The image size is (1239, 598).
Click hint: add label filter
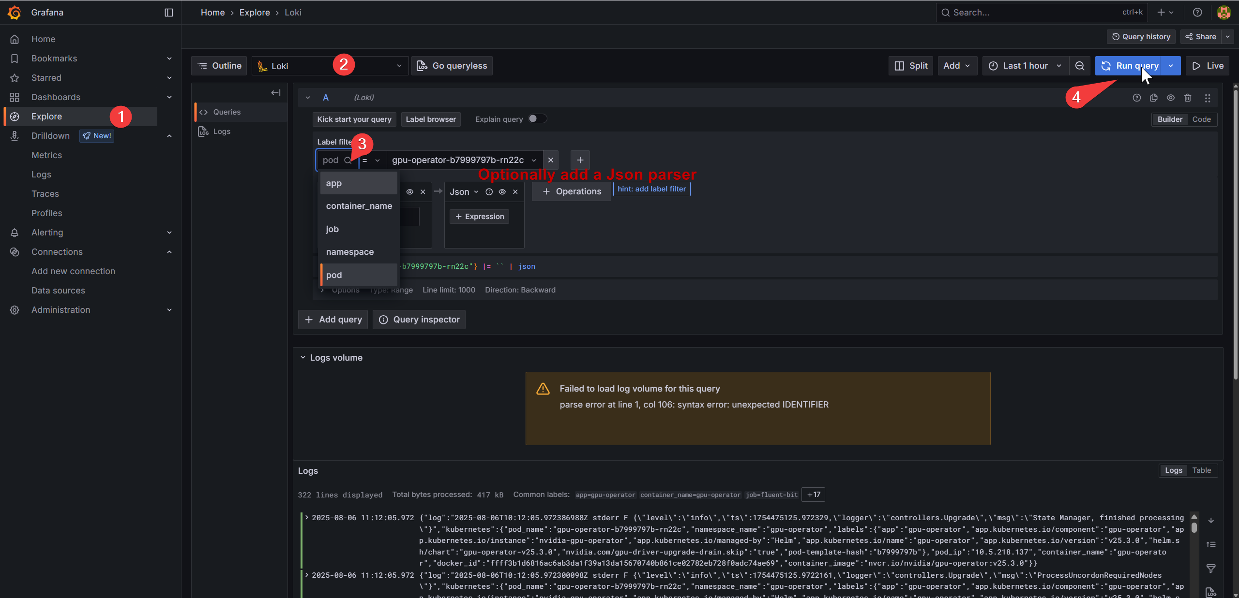click(651, 189)
